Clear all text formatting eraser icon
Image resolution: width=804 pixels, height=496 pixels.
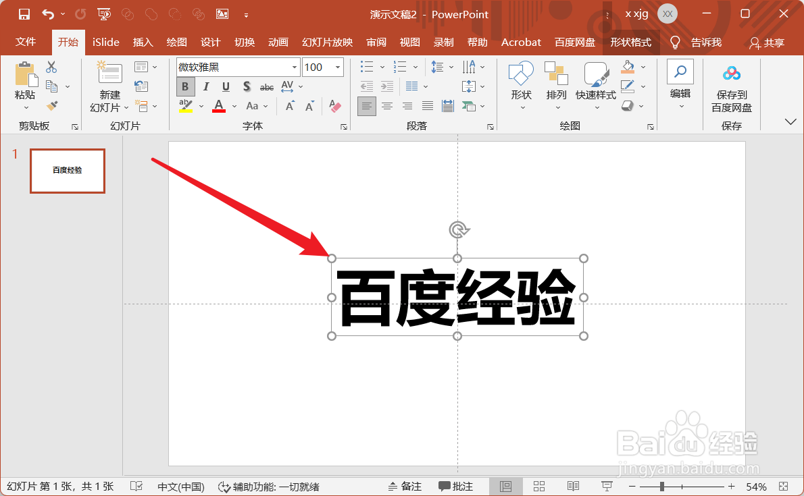pos(335,106)
